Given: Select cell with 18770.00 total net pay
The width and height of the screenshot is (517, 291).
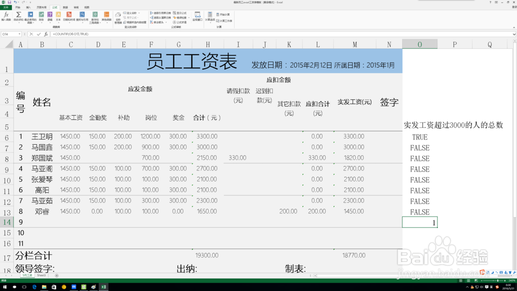Looking at the screenshot, I should click(355, 255).
